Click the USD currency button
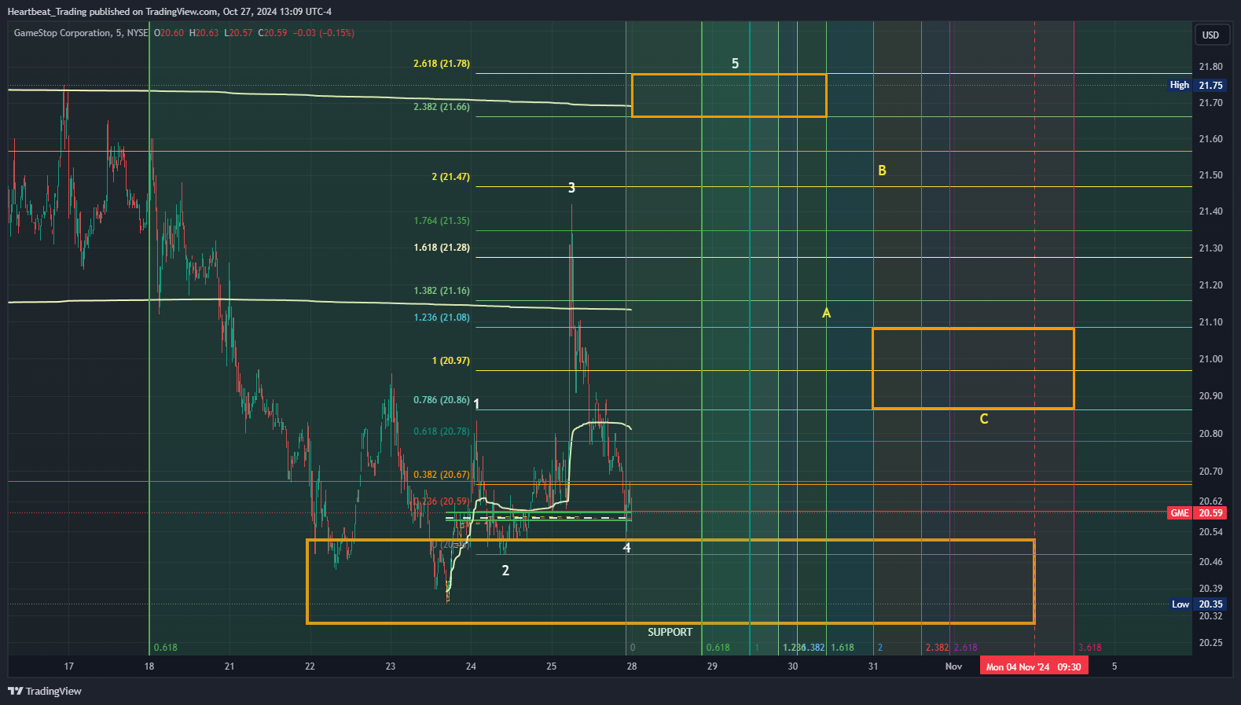Image resolution: width=1241 pixels, height=705 pixels. tap(1210, 35)
